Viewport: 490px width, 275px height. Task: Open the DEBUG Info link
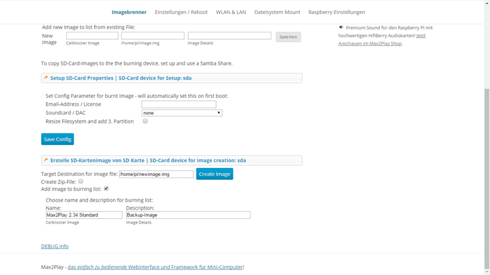coord(55,246)
